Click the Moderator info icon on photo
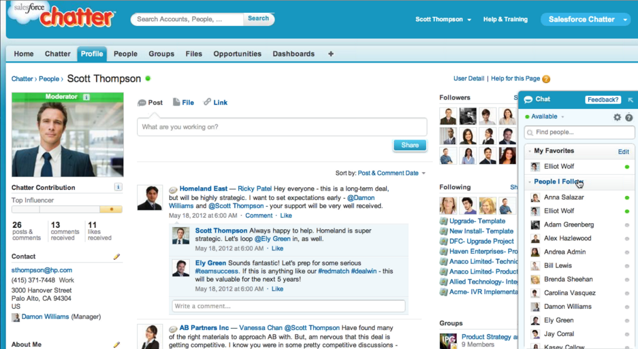Screen dimensions: 638x349 (x=86, y=97)
